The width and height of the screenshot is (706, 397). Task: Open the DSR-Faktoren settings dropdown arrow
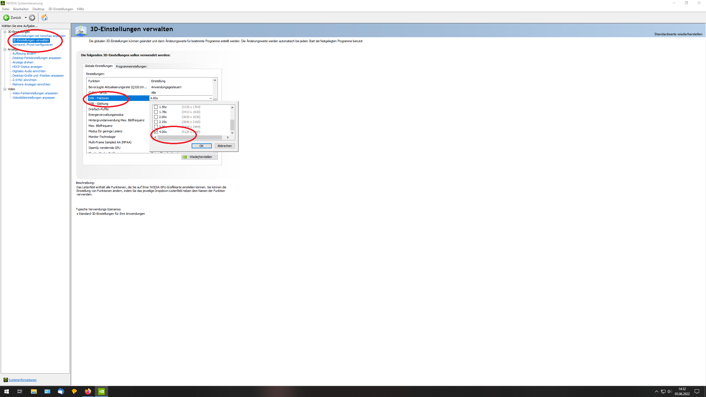point(210,98)
